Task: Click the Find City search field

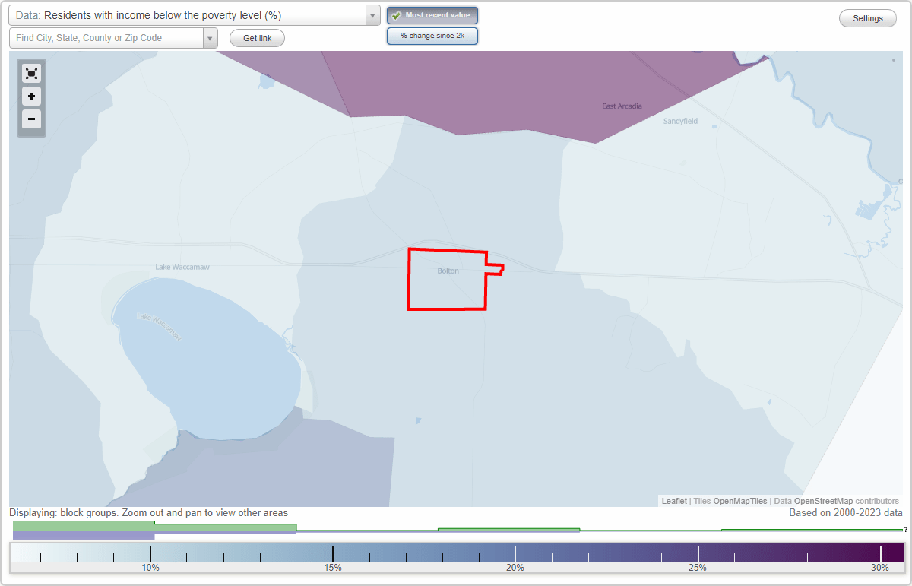Action: pos(106,37)
